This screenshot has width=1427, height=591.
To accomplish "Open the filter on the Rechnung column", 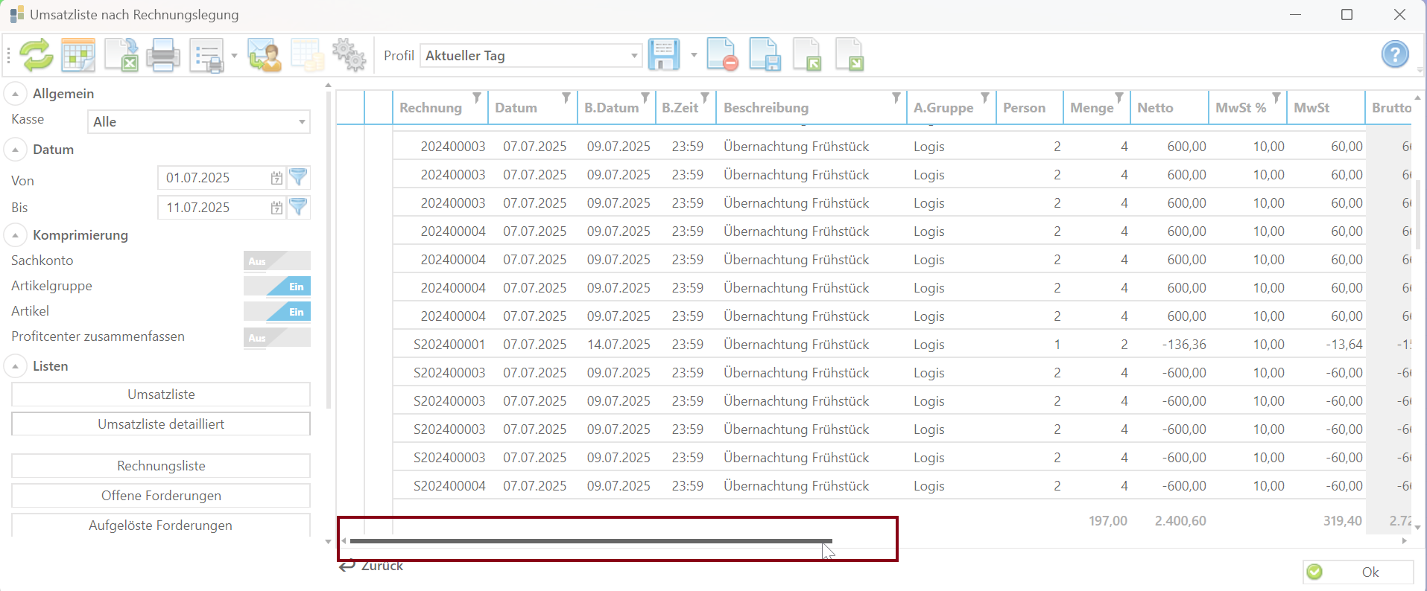I will [x=477, y=98].
